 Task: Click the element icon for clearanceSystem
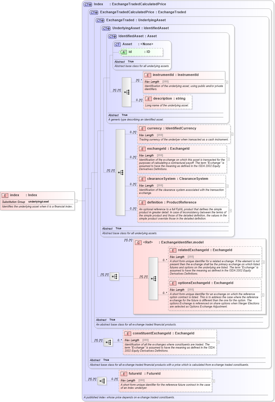tap(142, 179)
